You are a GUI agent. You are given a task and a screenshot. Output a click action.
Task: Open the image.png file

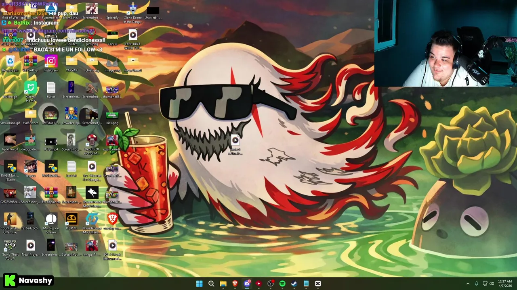pyautogui.click(x=112, y=64)
